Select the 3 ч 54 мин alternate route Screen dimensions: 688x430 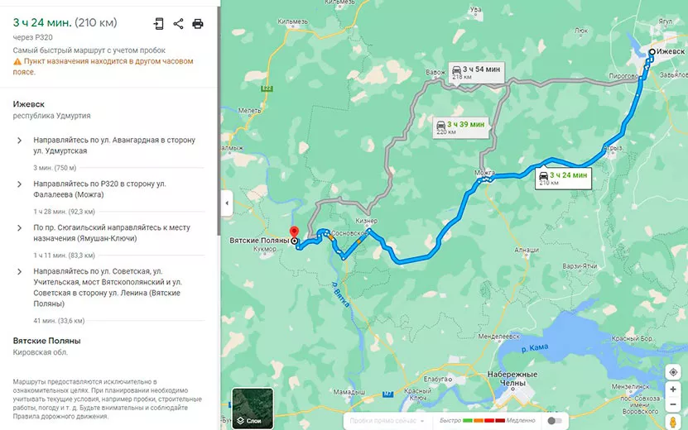click(x=476, y=72)
